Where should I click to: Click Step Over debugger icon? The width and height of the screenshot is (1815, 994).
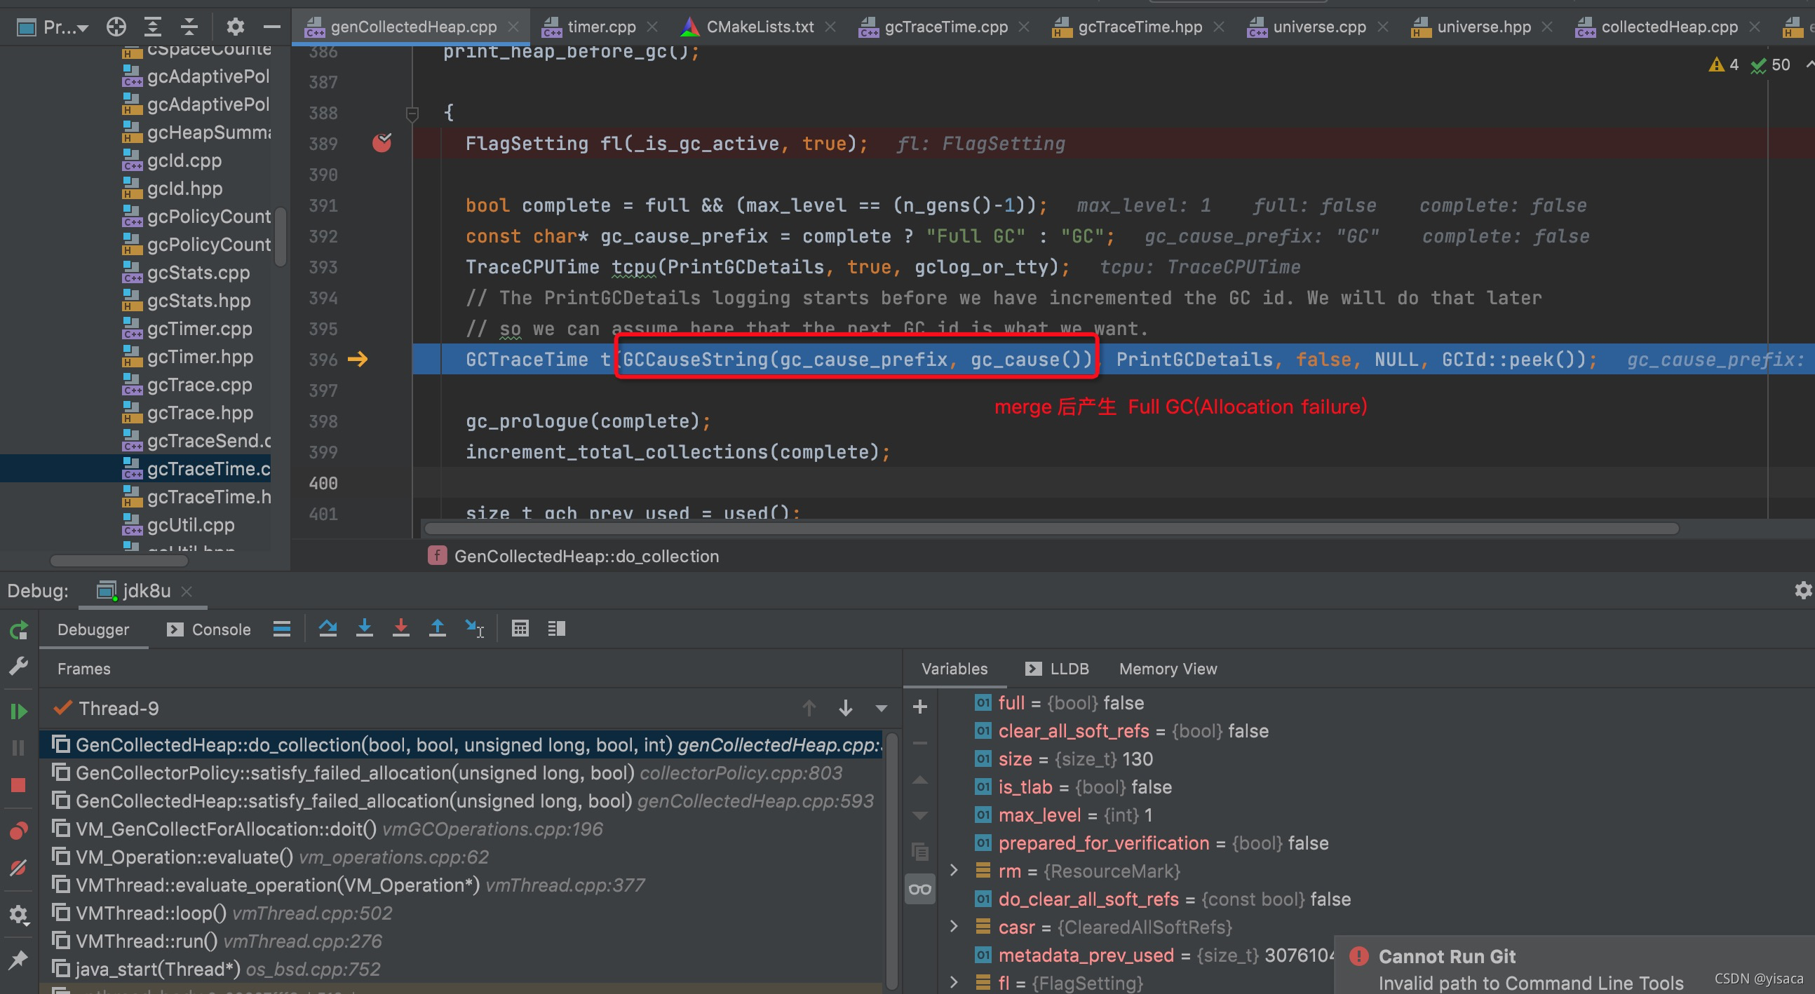(x=327, y=628)
